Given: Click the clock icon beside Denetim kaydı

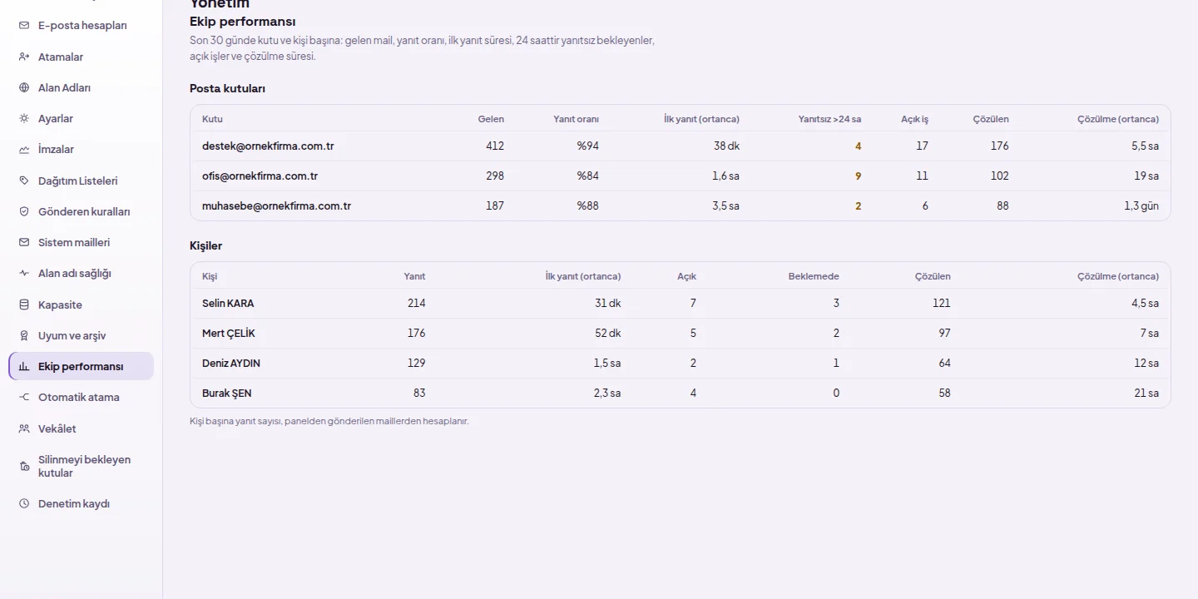Looking at the screenshot, I should tap(24, 503).
